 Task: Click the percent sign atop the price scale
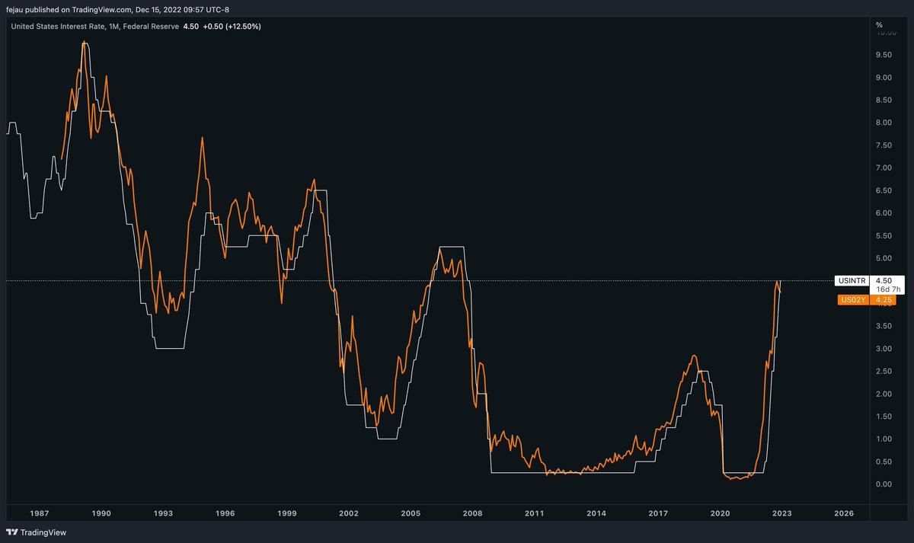coord(879,24)
